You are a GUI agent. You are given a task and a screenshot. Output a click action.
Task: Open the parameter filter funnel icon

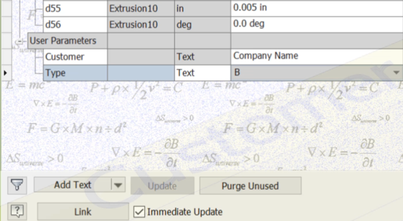17,185
